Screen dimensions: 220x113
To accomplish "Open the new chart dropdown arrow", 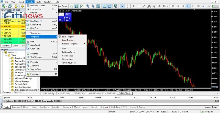I will point(6,6).
